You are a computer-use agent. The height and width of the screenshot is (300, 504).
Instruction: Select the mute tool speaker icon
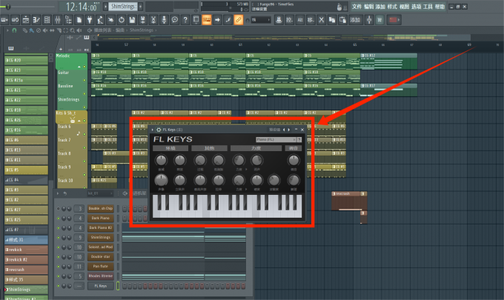[45, 30]
